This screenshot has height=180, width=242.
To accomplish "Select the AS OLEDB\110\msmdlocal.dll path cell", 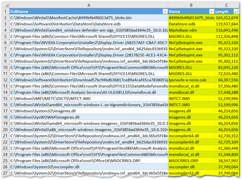I will (x=89, y=92).
